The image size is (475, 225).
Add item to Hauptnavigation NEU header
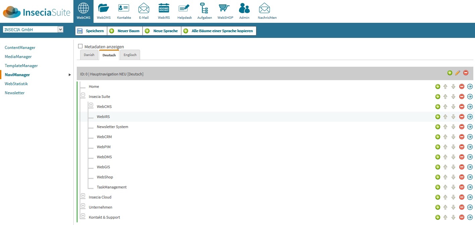(450, 73)
